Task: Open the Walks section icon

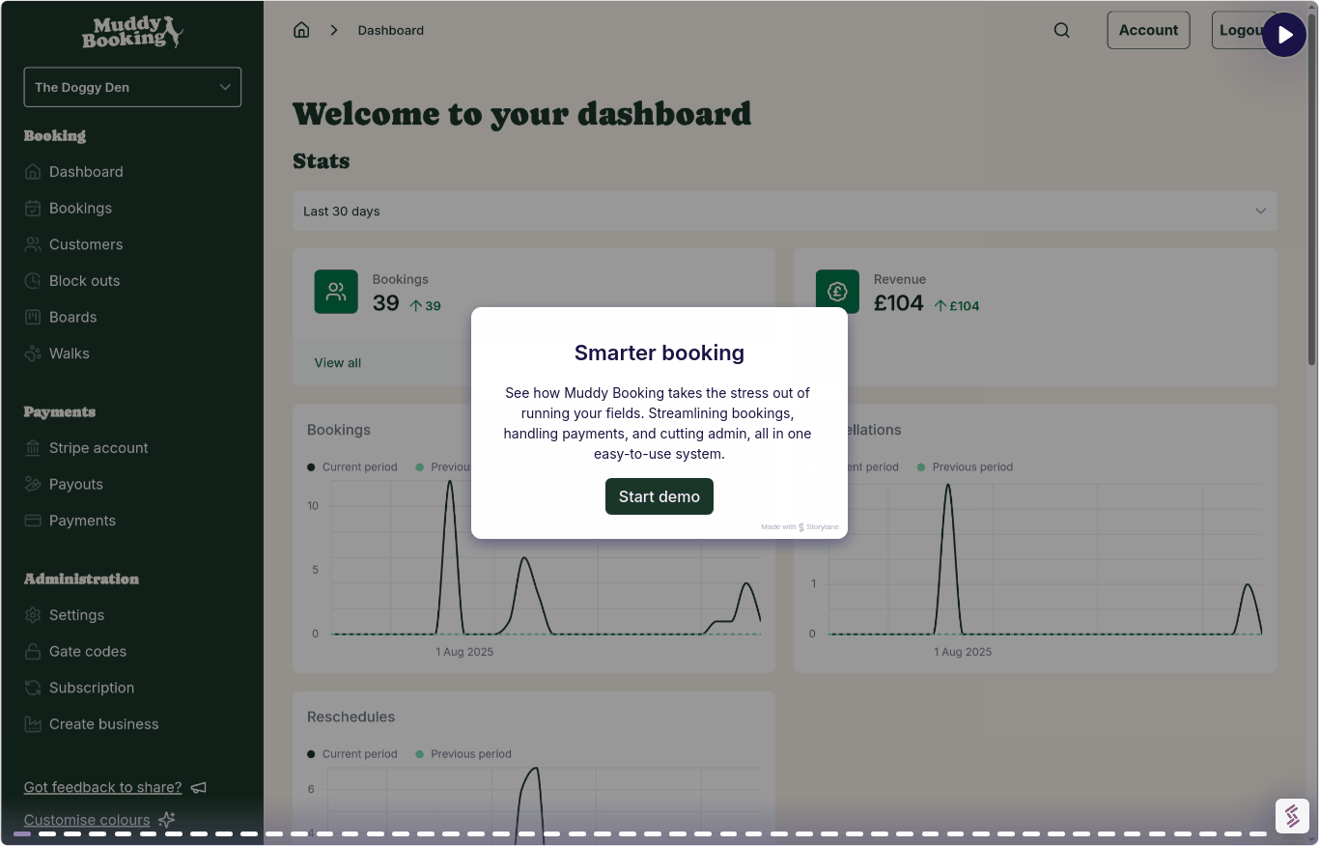Action: point(33,353)
